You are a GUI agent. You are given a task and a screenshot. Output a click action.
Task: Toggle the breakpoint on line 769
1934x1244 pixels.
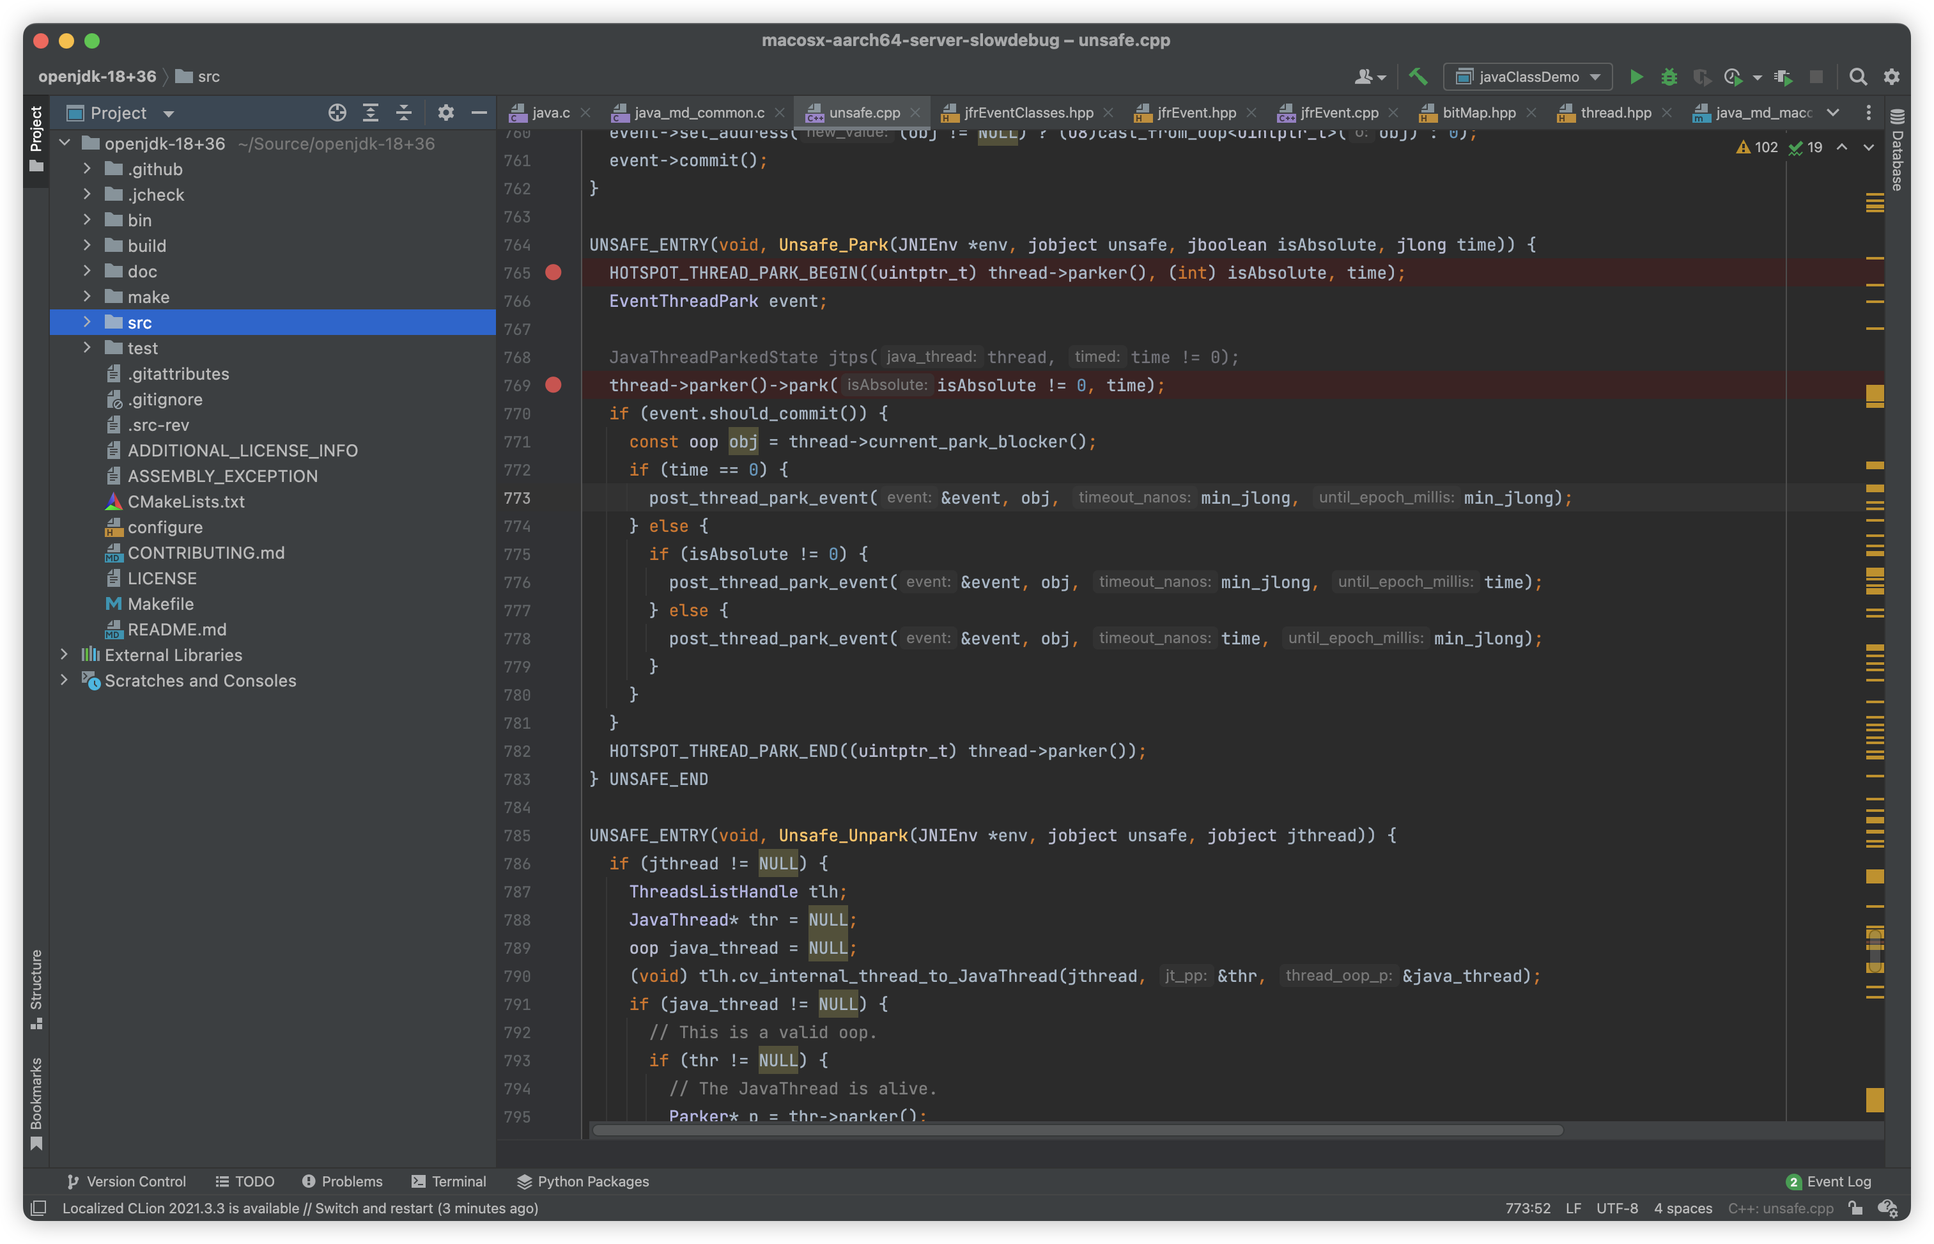(x=553, y=385)
